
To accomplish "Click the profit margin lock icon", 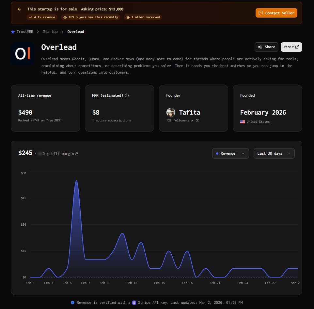I will pos(77,154).
